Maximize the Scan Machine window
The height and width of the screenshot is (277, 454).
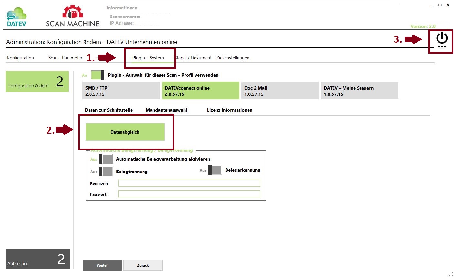point(440,5)
